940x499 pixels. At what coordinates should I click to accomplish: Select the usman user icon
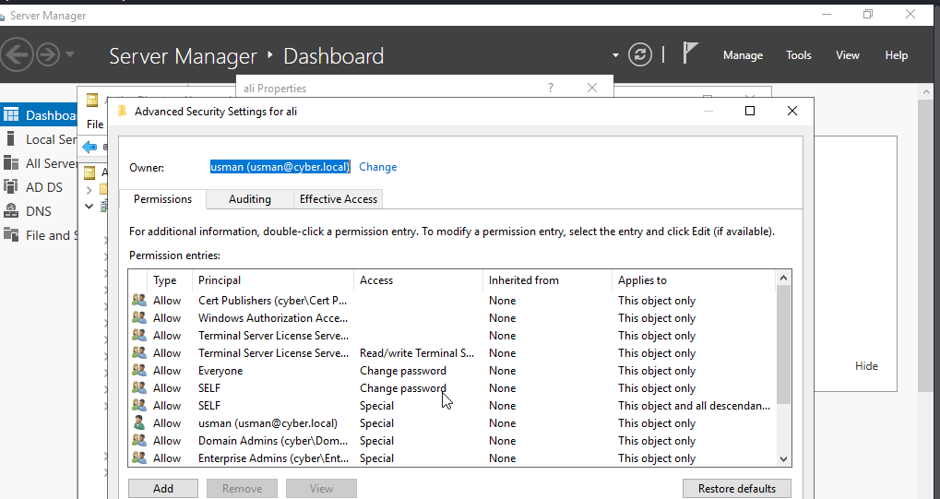point(139,422)
